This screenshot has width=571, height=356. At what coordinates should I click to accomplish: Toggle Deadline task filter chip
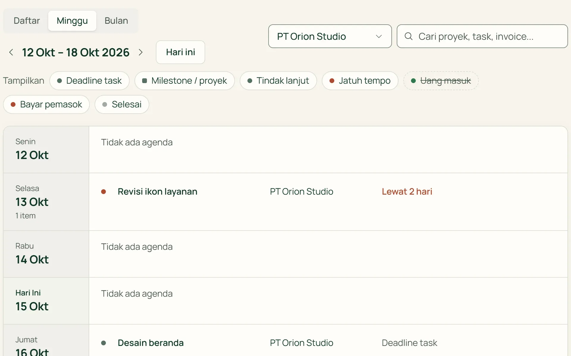coord(90,81)
